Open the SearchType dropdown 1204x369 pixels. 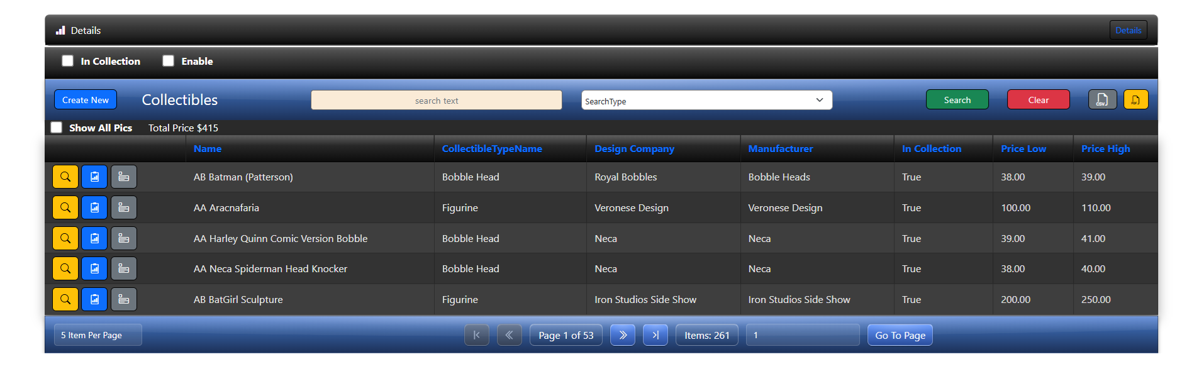707,100
